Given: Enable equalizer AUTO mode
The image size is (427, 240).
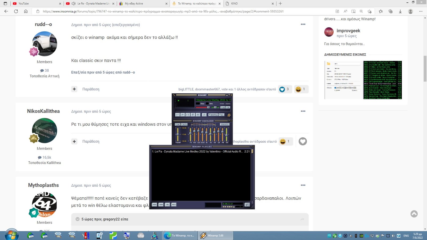Looking at the screenshot, I should (184, 124).
